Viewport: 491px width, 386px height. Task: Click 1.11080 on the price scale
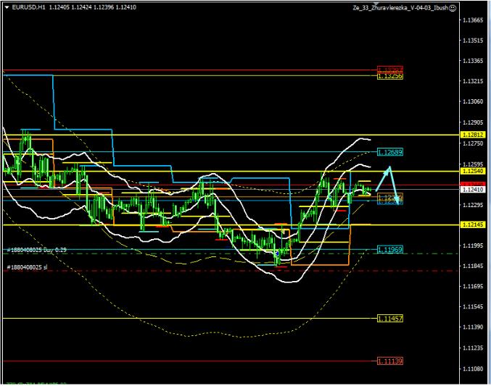pyautogui.click(x=473, y=369)
